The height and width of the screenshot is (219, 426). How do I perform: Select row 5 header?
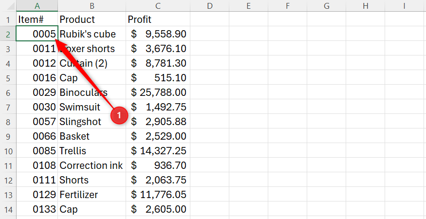tap(8, 78)
